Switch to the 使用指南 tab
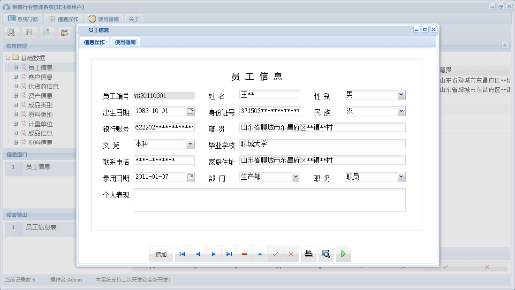Screen dimensions: 515x290 click(126, 41)
